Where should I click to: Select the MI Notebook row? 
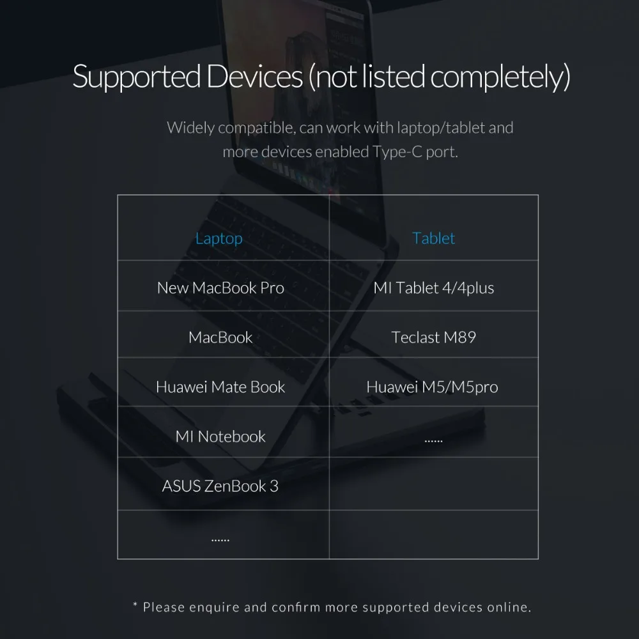pos(220,436)
